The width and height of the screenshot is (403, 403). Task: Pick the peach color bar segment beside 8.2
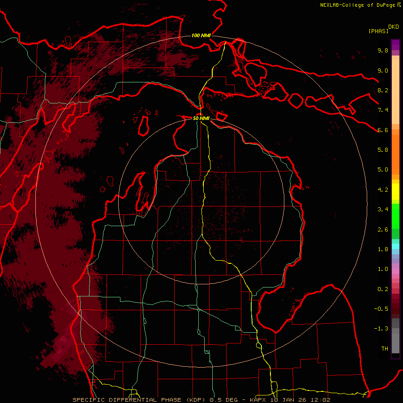(395, 93)
